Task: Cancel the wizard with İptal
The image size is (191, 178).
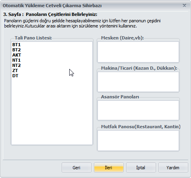Action: coord(141,168)
